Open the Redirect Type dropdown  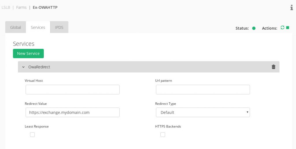(203, 112)
